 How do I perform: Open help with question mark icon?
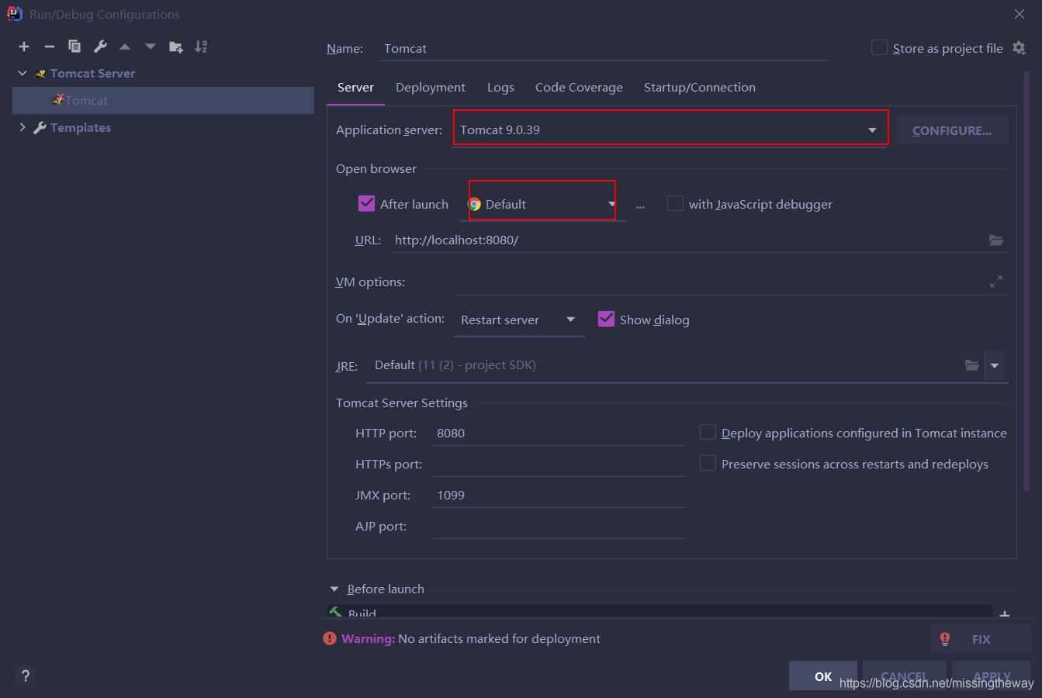[25, 676]
